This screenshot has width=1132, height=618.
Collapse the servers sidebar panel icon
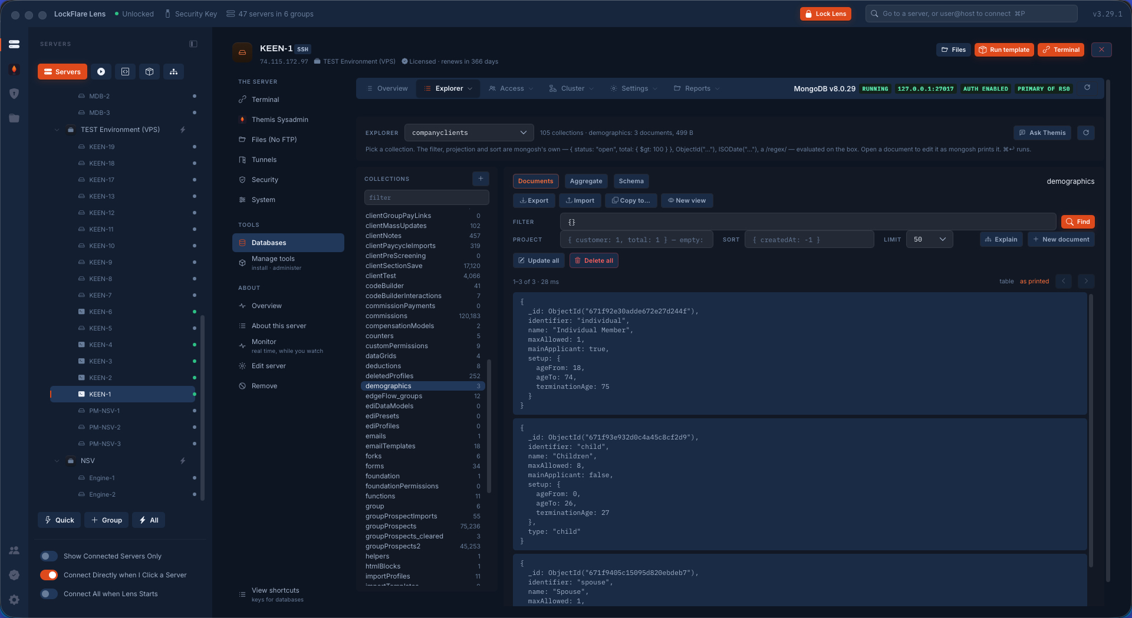click(193, 44)
